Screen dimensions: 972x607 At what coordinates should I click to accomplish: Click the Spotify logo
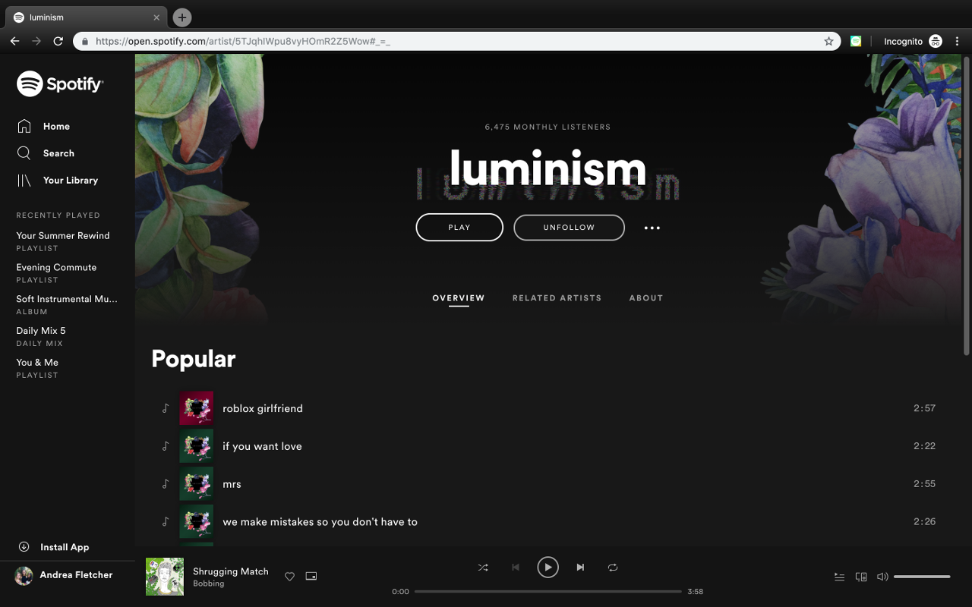[60, 84]
